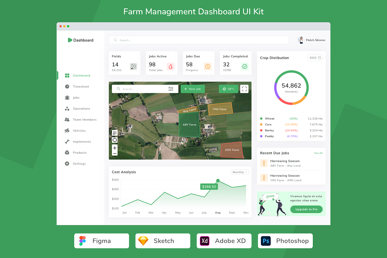Click the Team Members people icon
Screen dimensions: 387x258
click(67, 120)
